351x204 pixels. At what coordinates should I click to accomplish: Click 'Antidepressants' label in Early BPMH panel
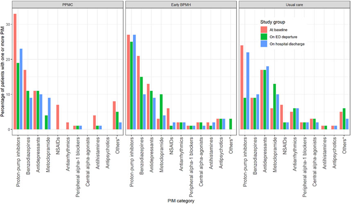tap(151, 155)
